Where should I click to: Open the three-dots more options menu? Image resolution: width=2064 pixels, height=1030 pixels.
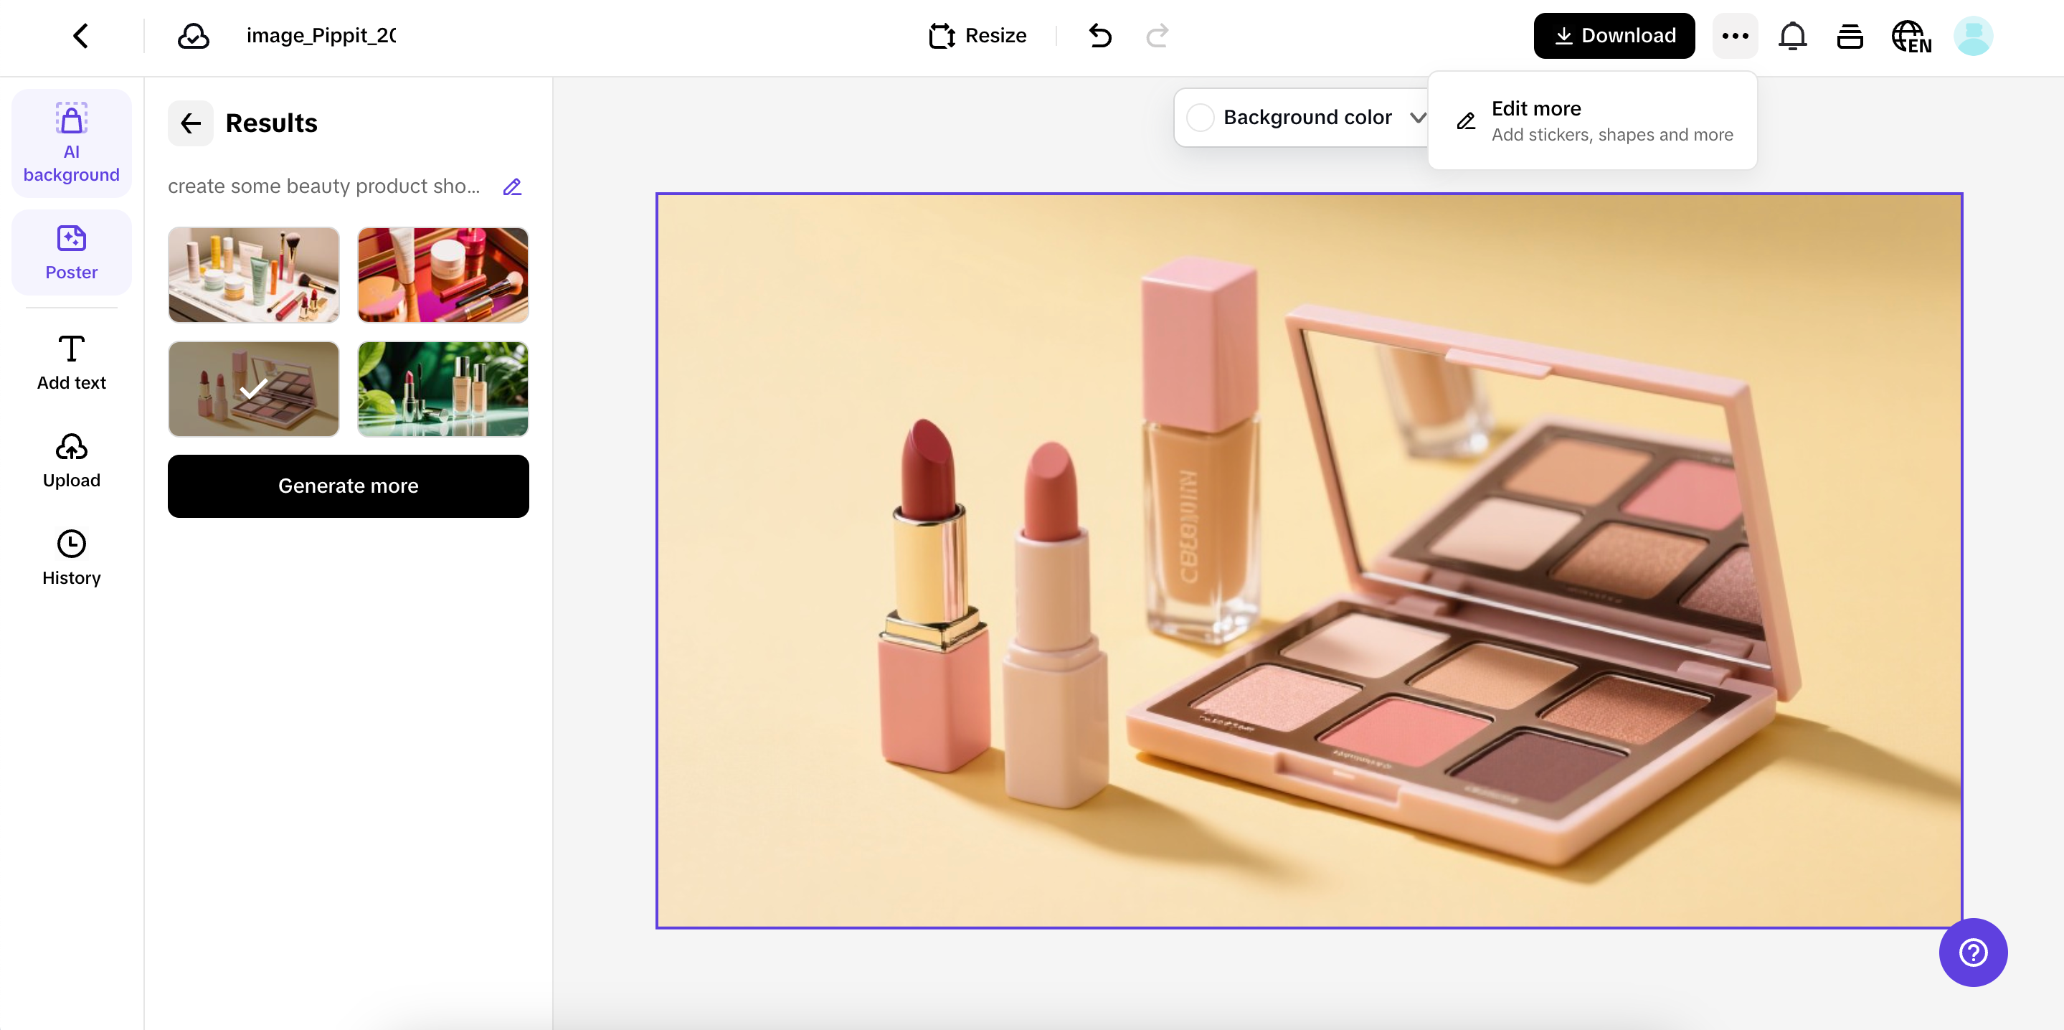(1735, 35)
